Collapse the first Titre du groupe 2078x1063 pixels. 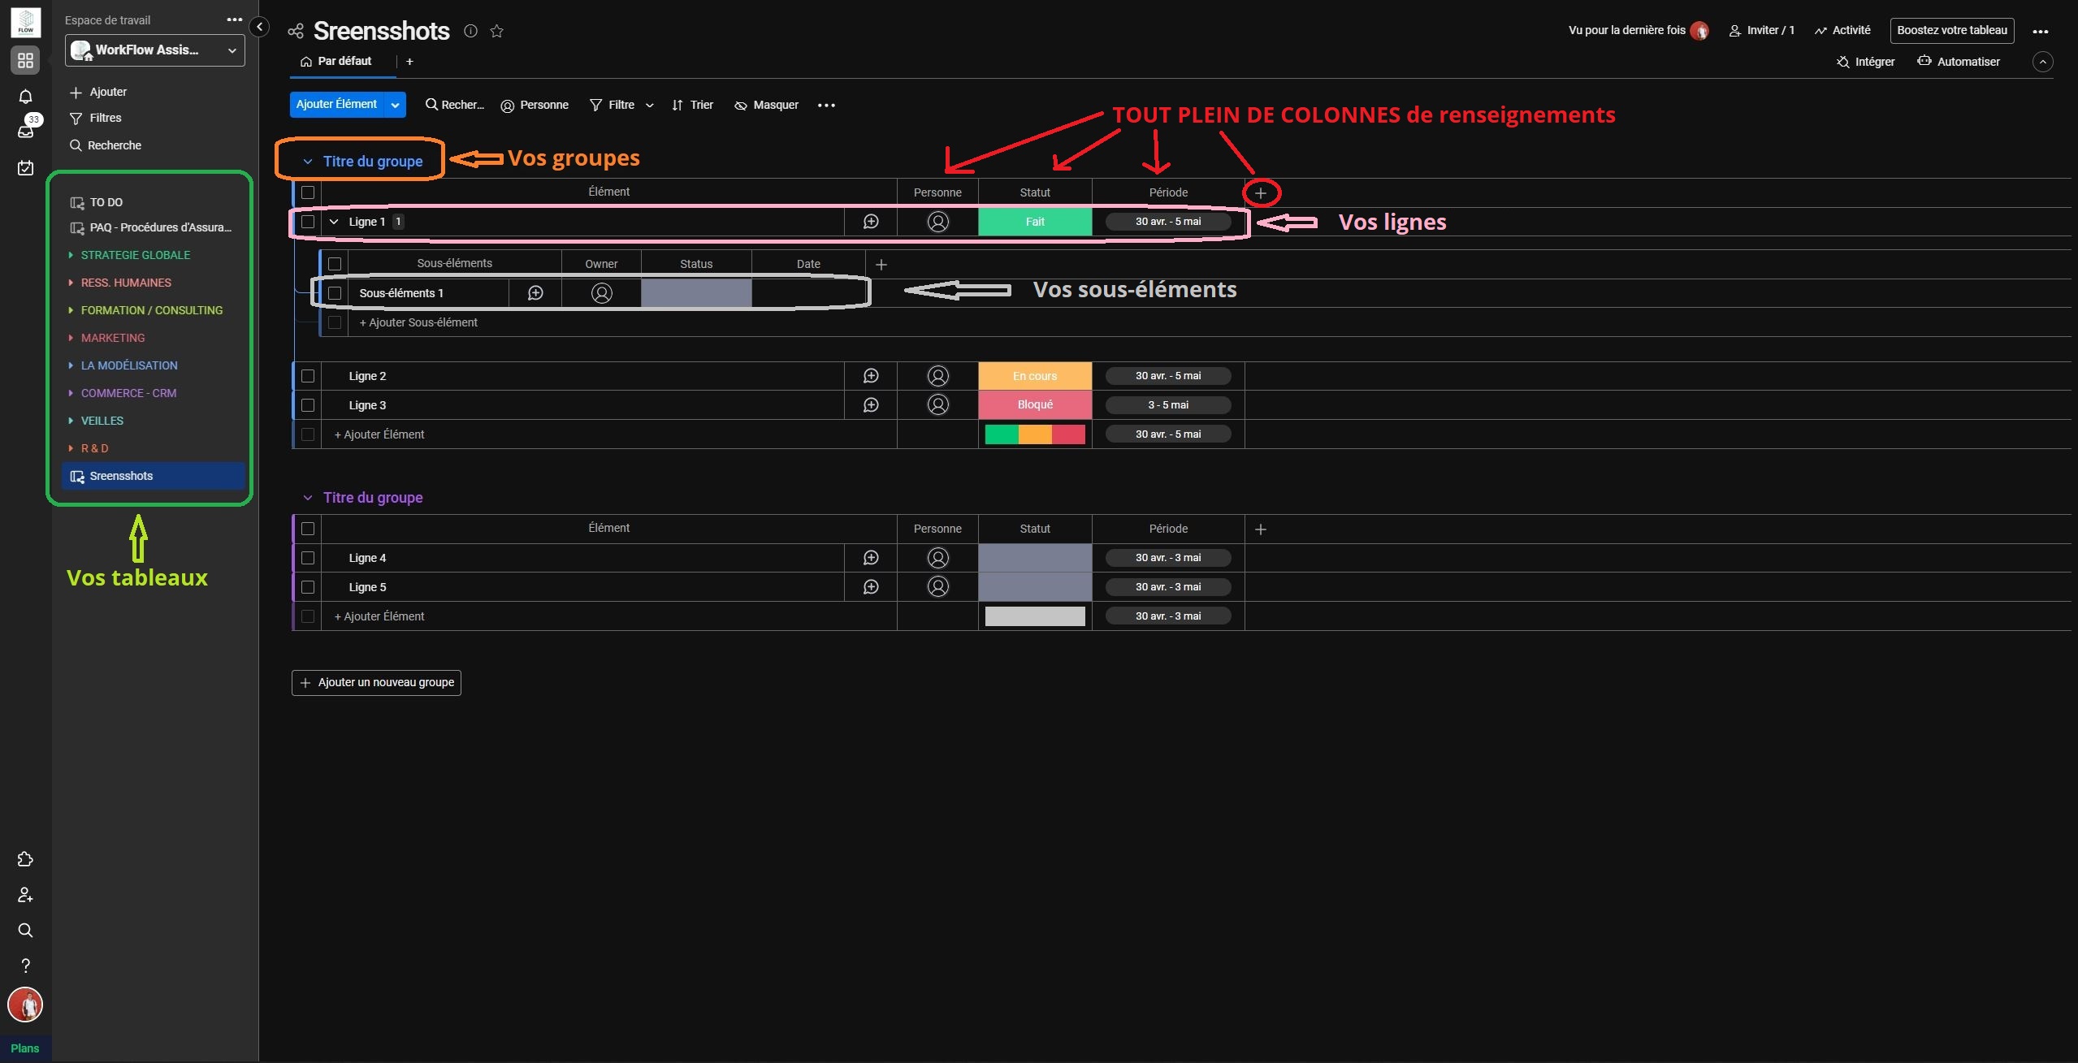pyautogui.click(x=306, y=161)
